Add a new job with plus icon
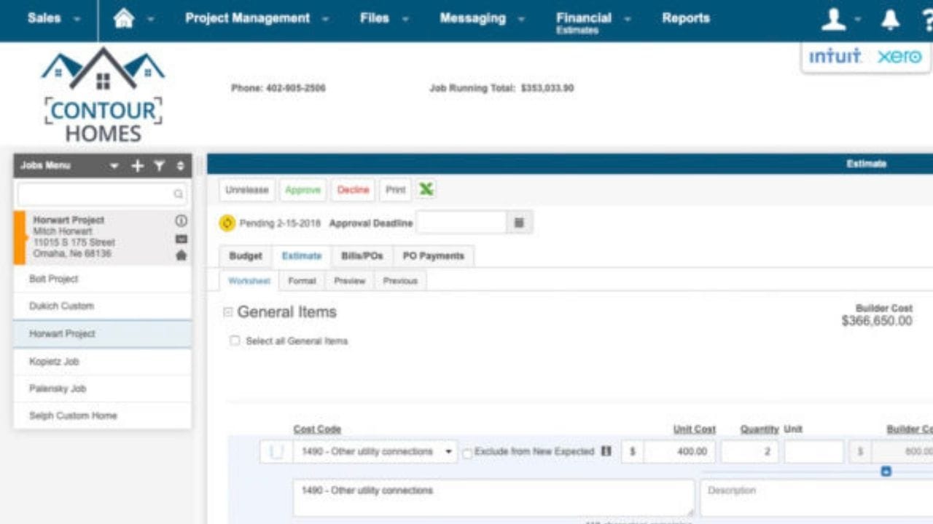The image size is (933, 524). [137, 166]
